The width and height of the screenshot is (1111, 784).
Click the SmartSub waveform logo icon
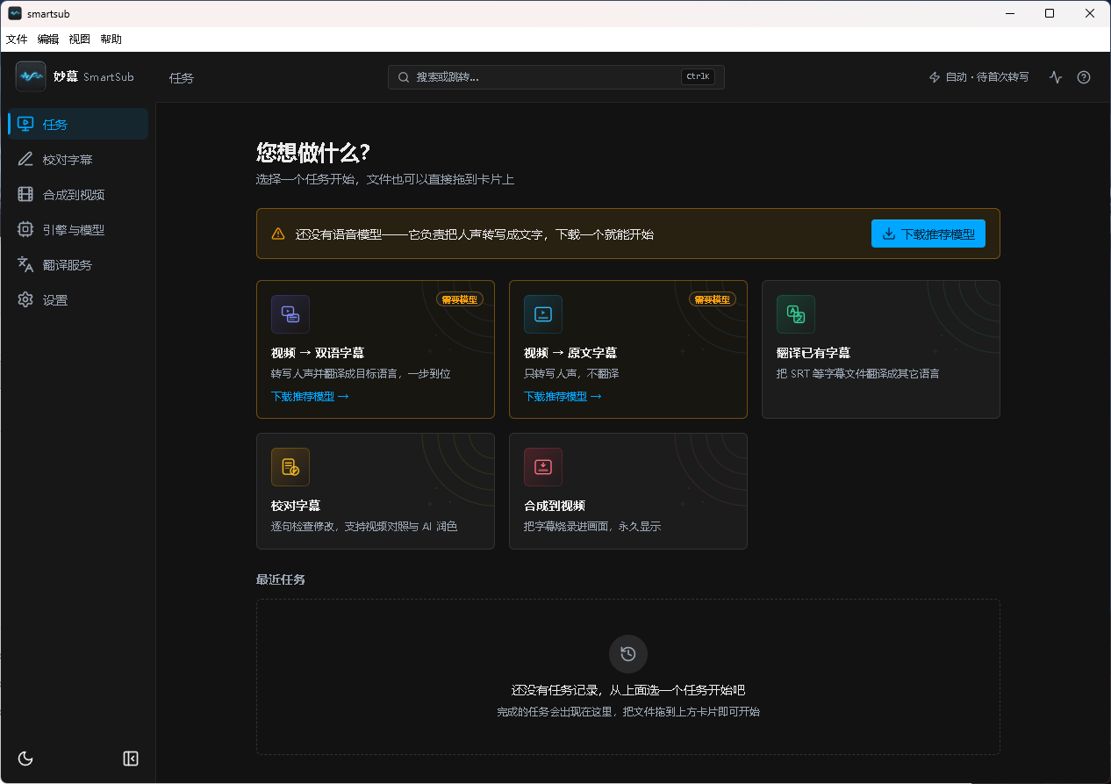click(x=31, y=76)
